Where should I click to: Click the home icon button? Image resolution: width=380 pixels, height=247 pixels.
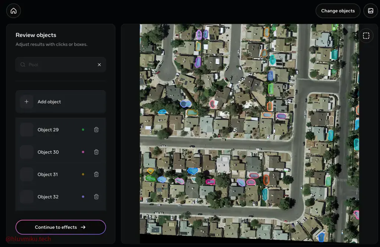13,11
